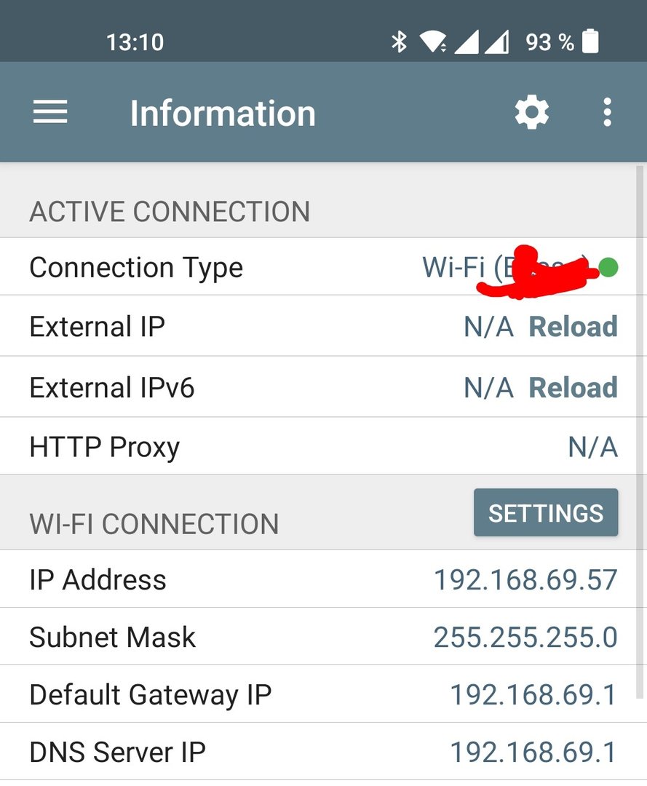
Task: Tap the Information title in header
Action: (223, 114)
